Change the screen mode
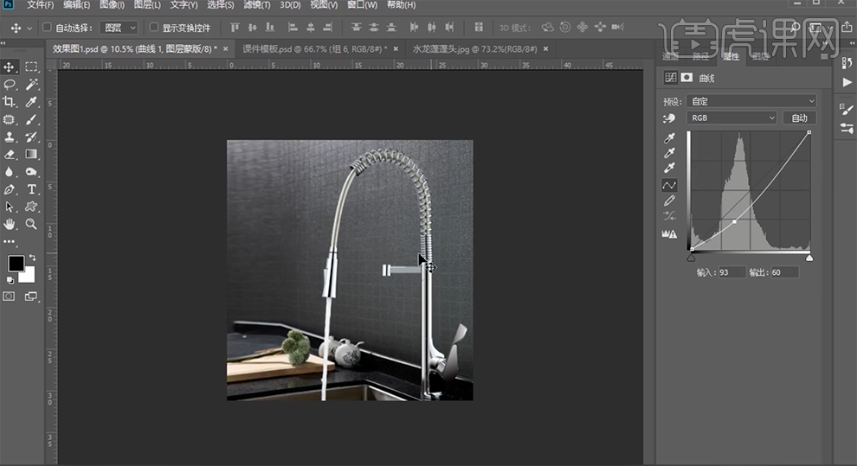857x466 pixels. tap(31, 297)
